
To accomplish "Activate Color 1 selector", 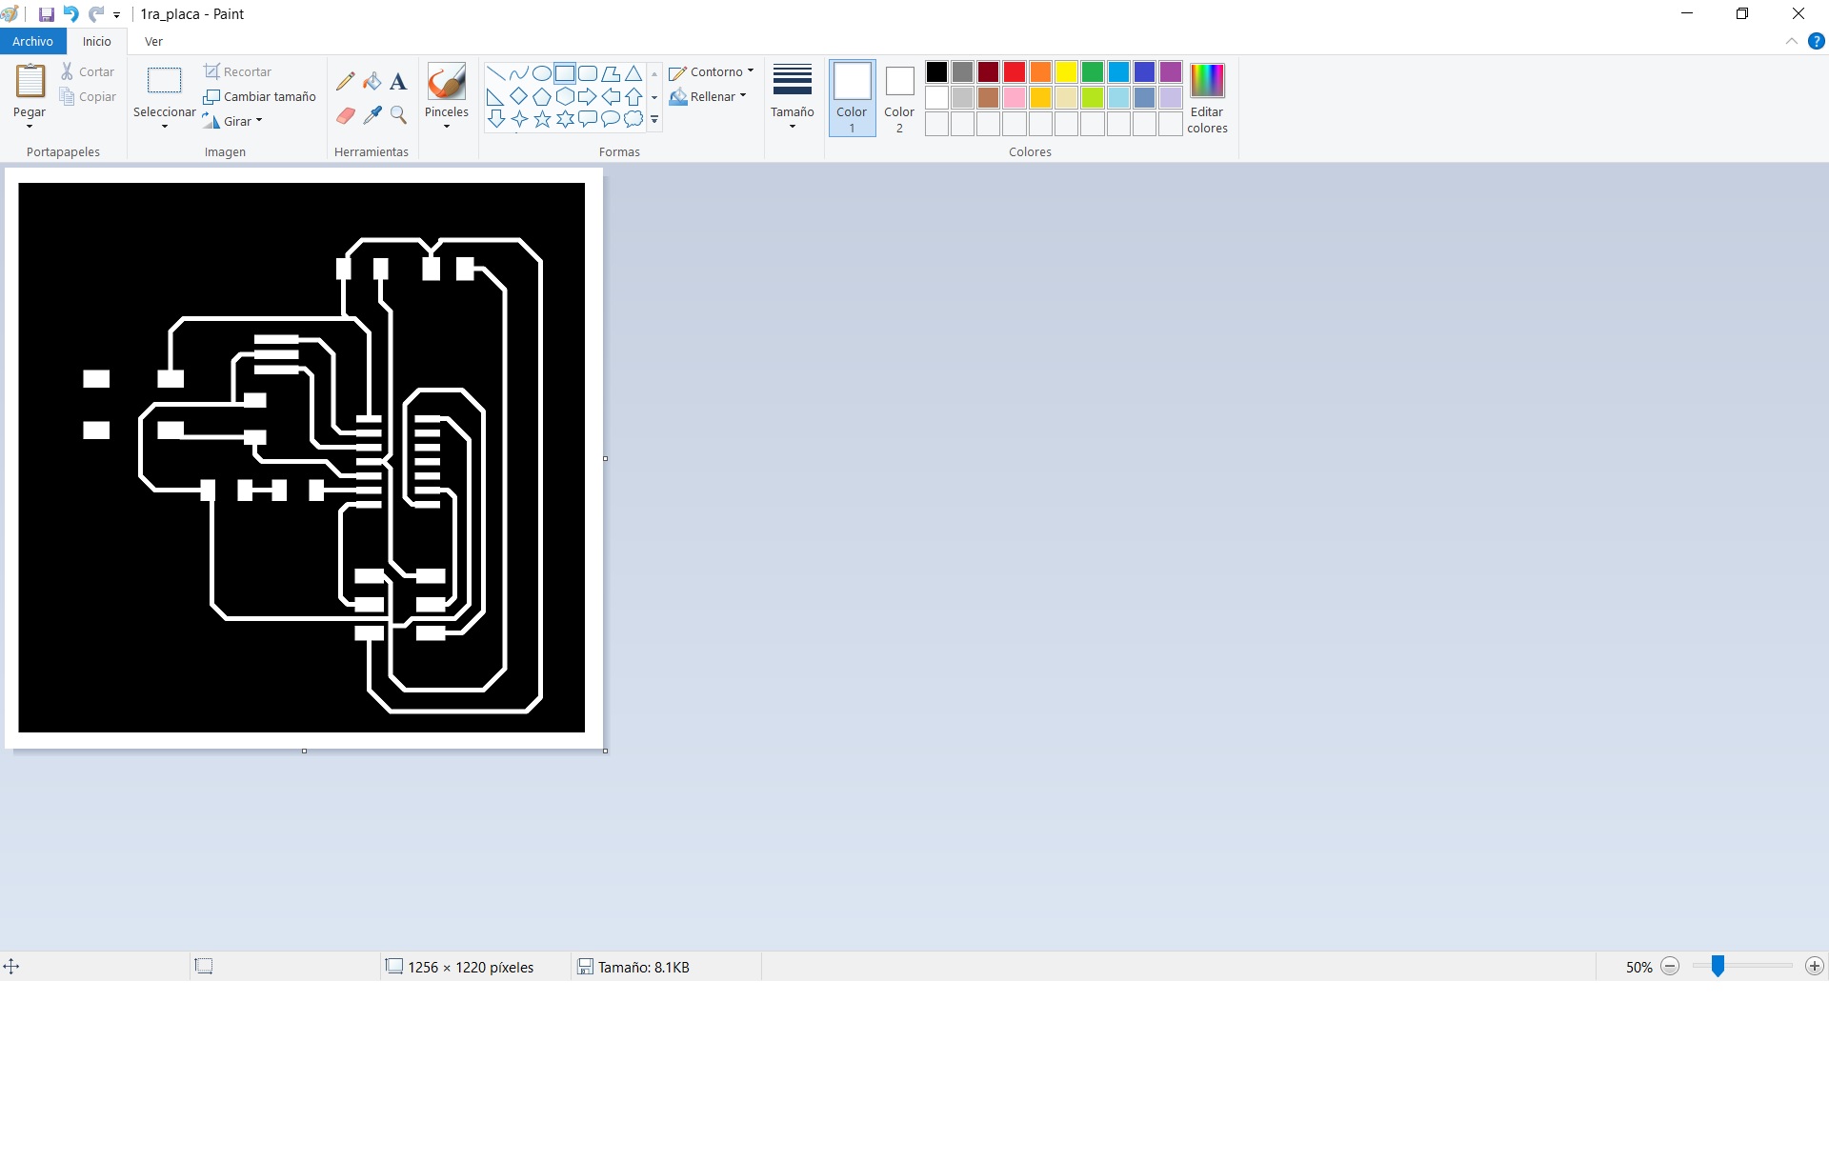I will point(852,98).
